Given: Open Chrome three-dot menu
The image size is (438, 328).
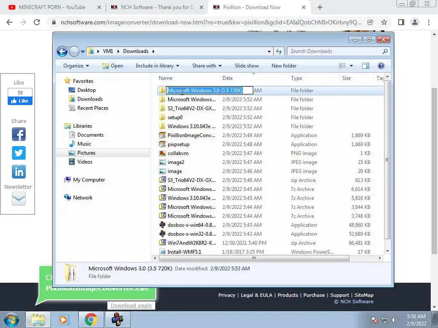Looking at the screenshot, I should click(x=429, y=22).
